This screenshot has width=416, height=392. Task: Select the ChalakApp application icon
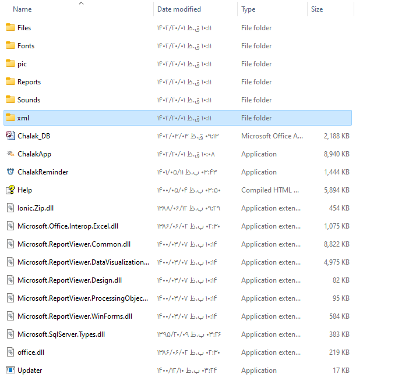click(x=10, y=154)
